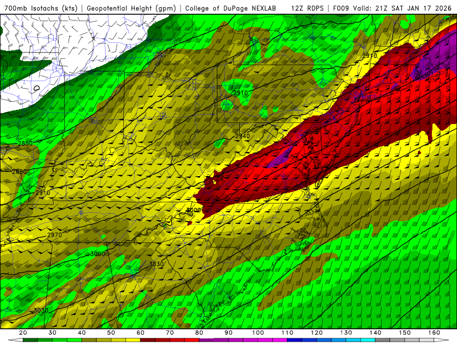Click the 2970 height contour label
The image size is (457, 343).
click(54, 235)
